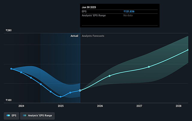Select the forecast data point just after 2026
This screenshot has height=121, width=192.
(x=109, y=76)
